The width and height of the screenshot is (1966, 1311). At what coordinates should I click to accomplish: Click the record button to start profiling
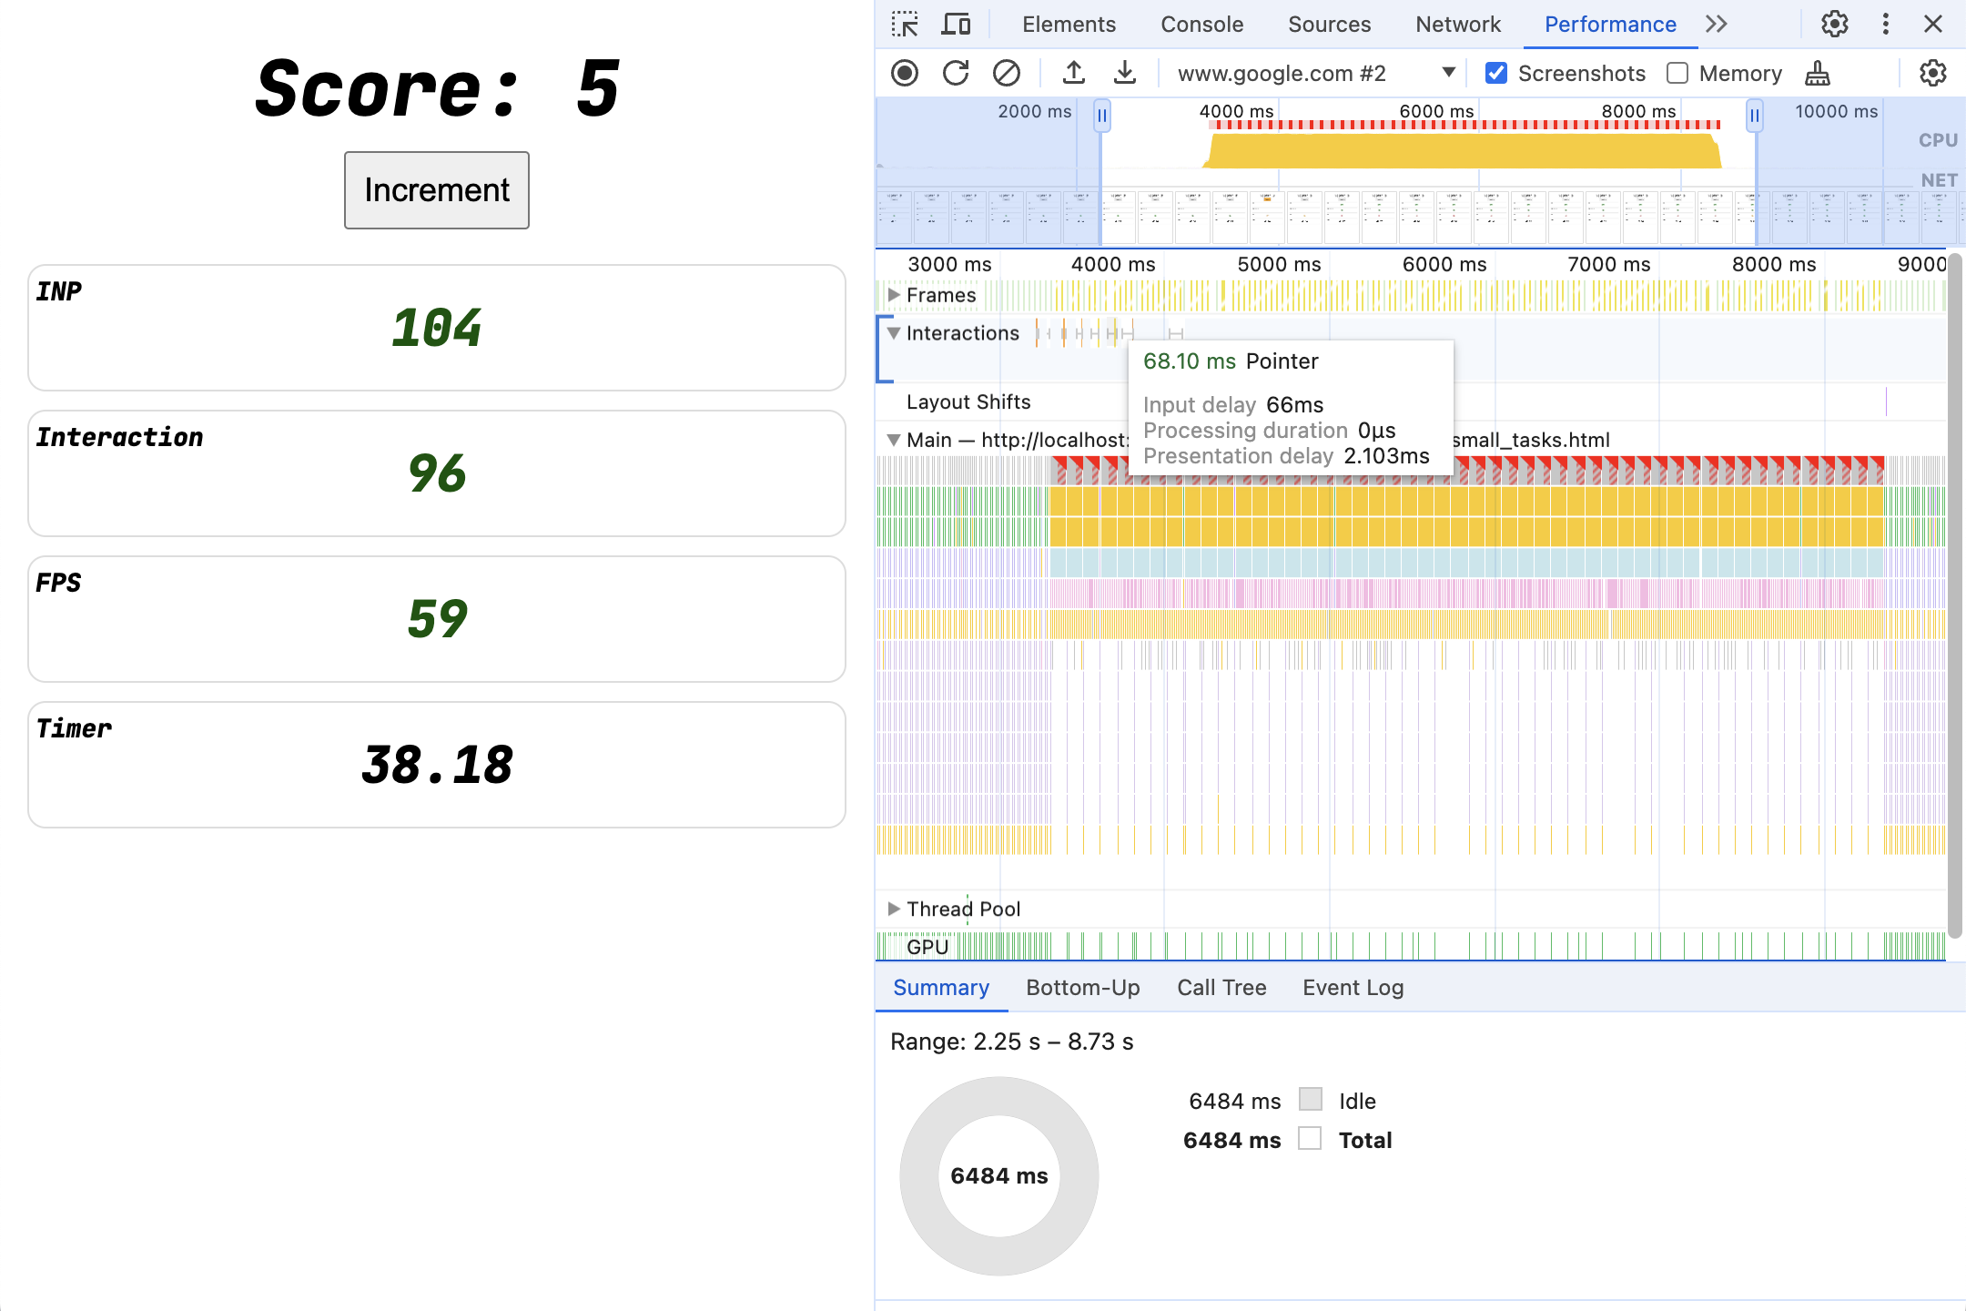(x=906, y=72)
